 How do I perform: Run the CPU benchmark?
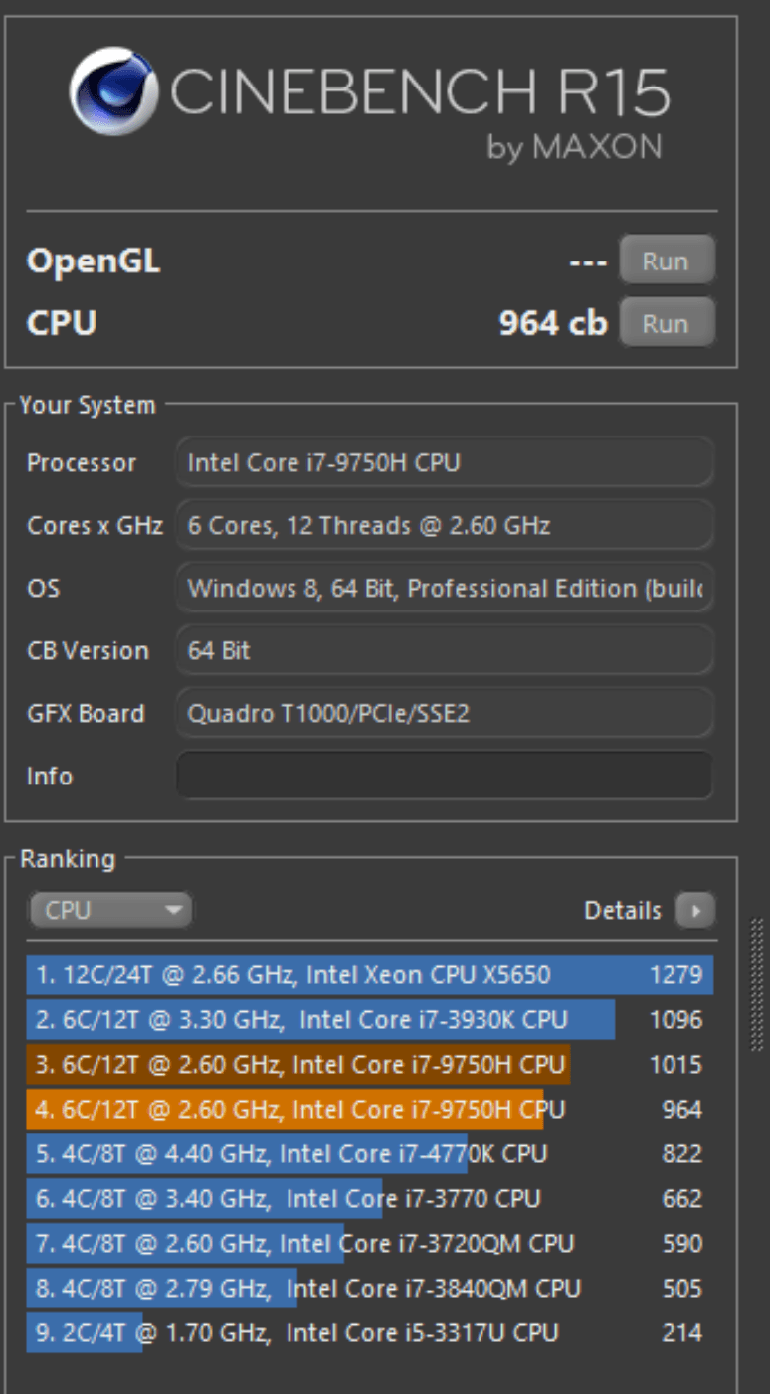coord(666,323)
